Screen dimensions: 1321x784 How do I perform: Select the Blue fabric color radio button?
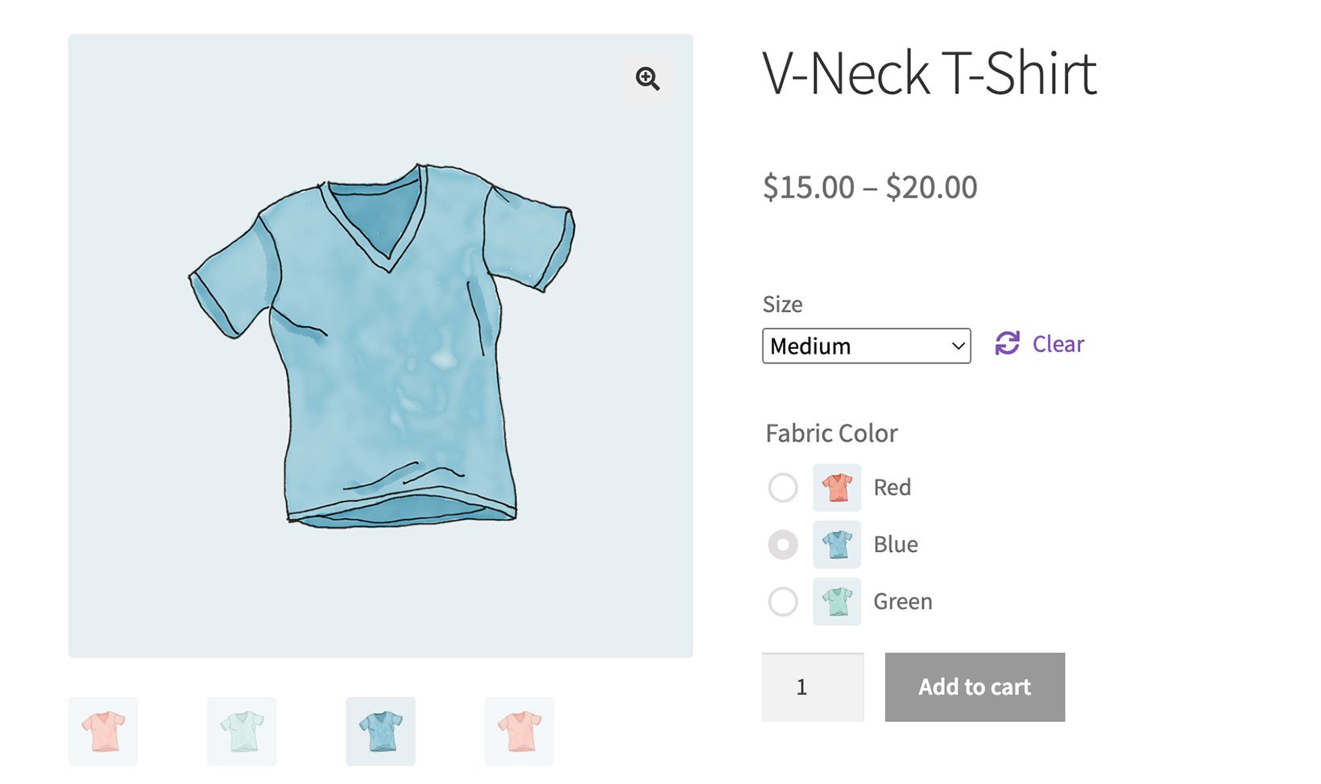783,545
